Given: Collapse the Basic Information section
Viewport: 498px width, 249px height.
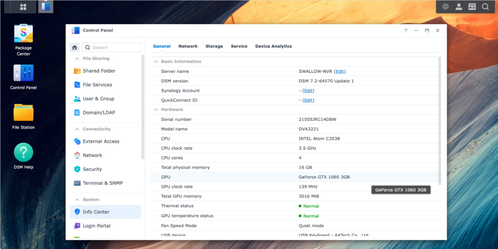Looking at the screenshot, I should 156,62.
